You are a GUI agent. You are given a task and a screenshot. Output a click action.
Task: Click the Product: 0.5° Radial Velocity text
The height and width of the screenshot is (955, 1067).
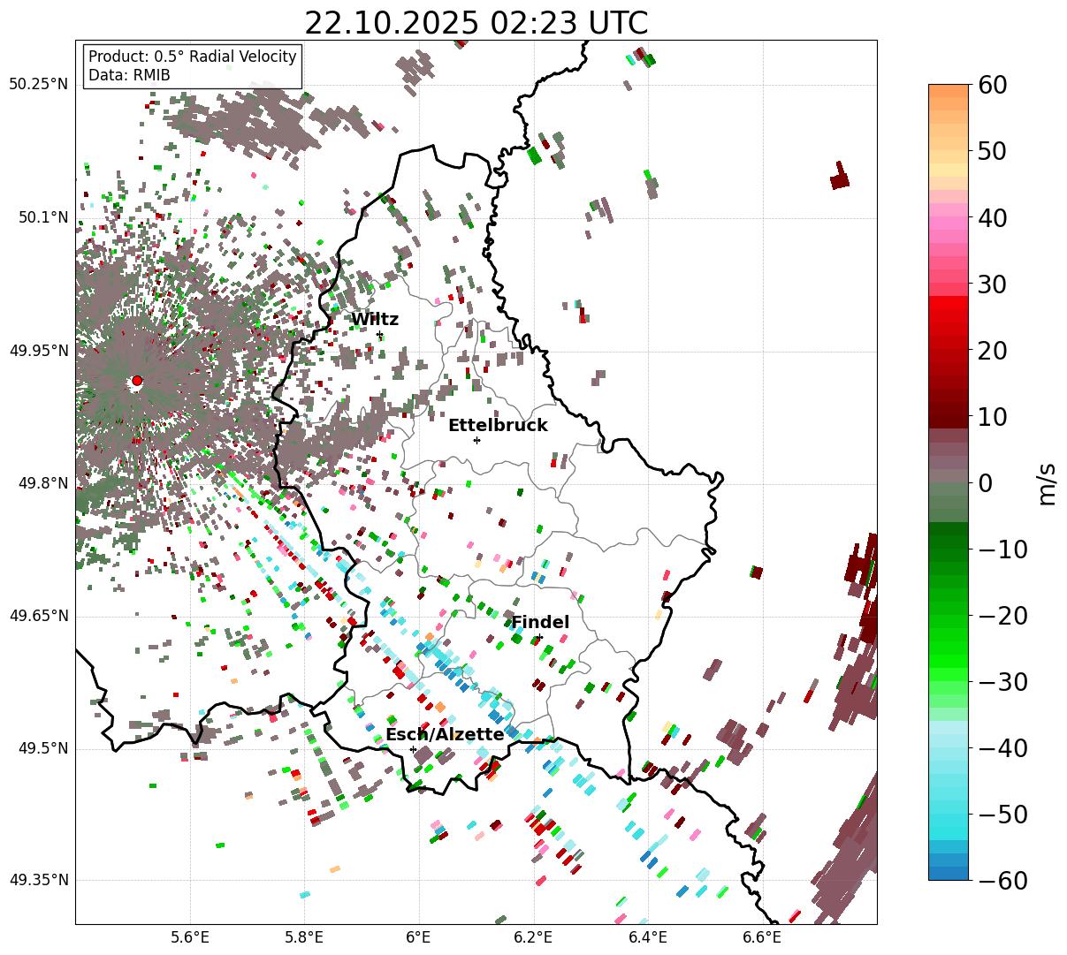[193, 57]
